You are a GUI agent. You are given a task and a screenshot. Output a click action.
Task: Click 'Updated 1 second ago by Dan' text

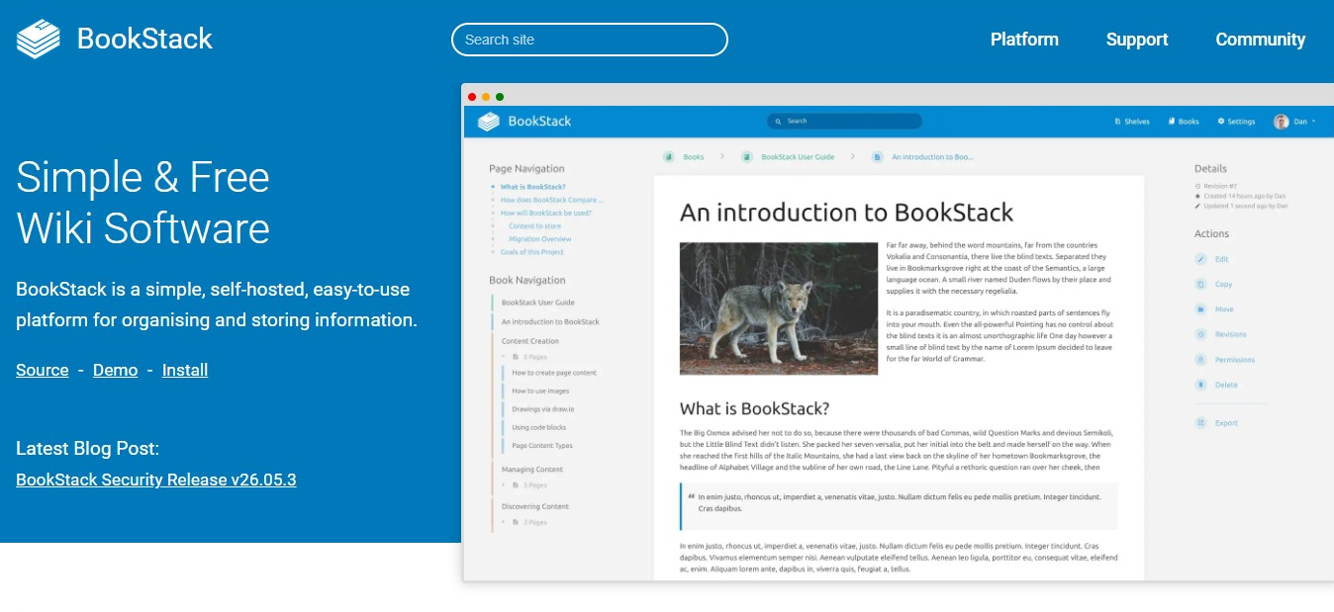[1246, 206]
